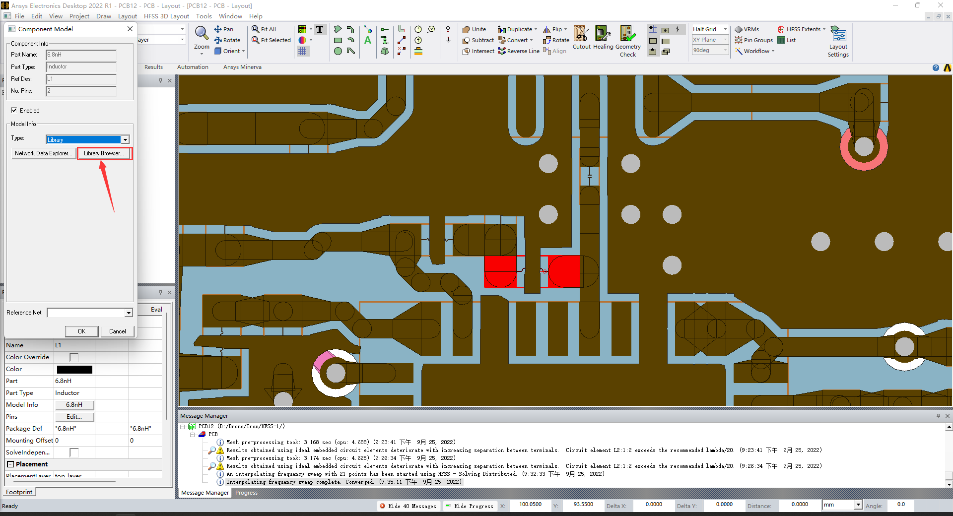Toggle the Enabled checkbox in Component Model
Screen dimensions: 953x516
point(14,110)
